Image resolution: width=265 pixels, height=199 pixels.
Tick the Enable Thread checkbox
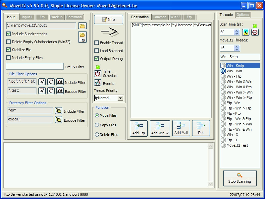96,43
